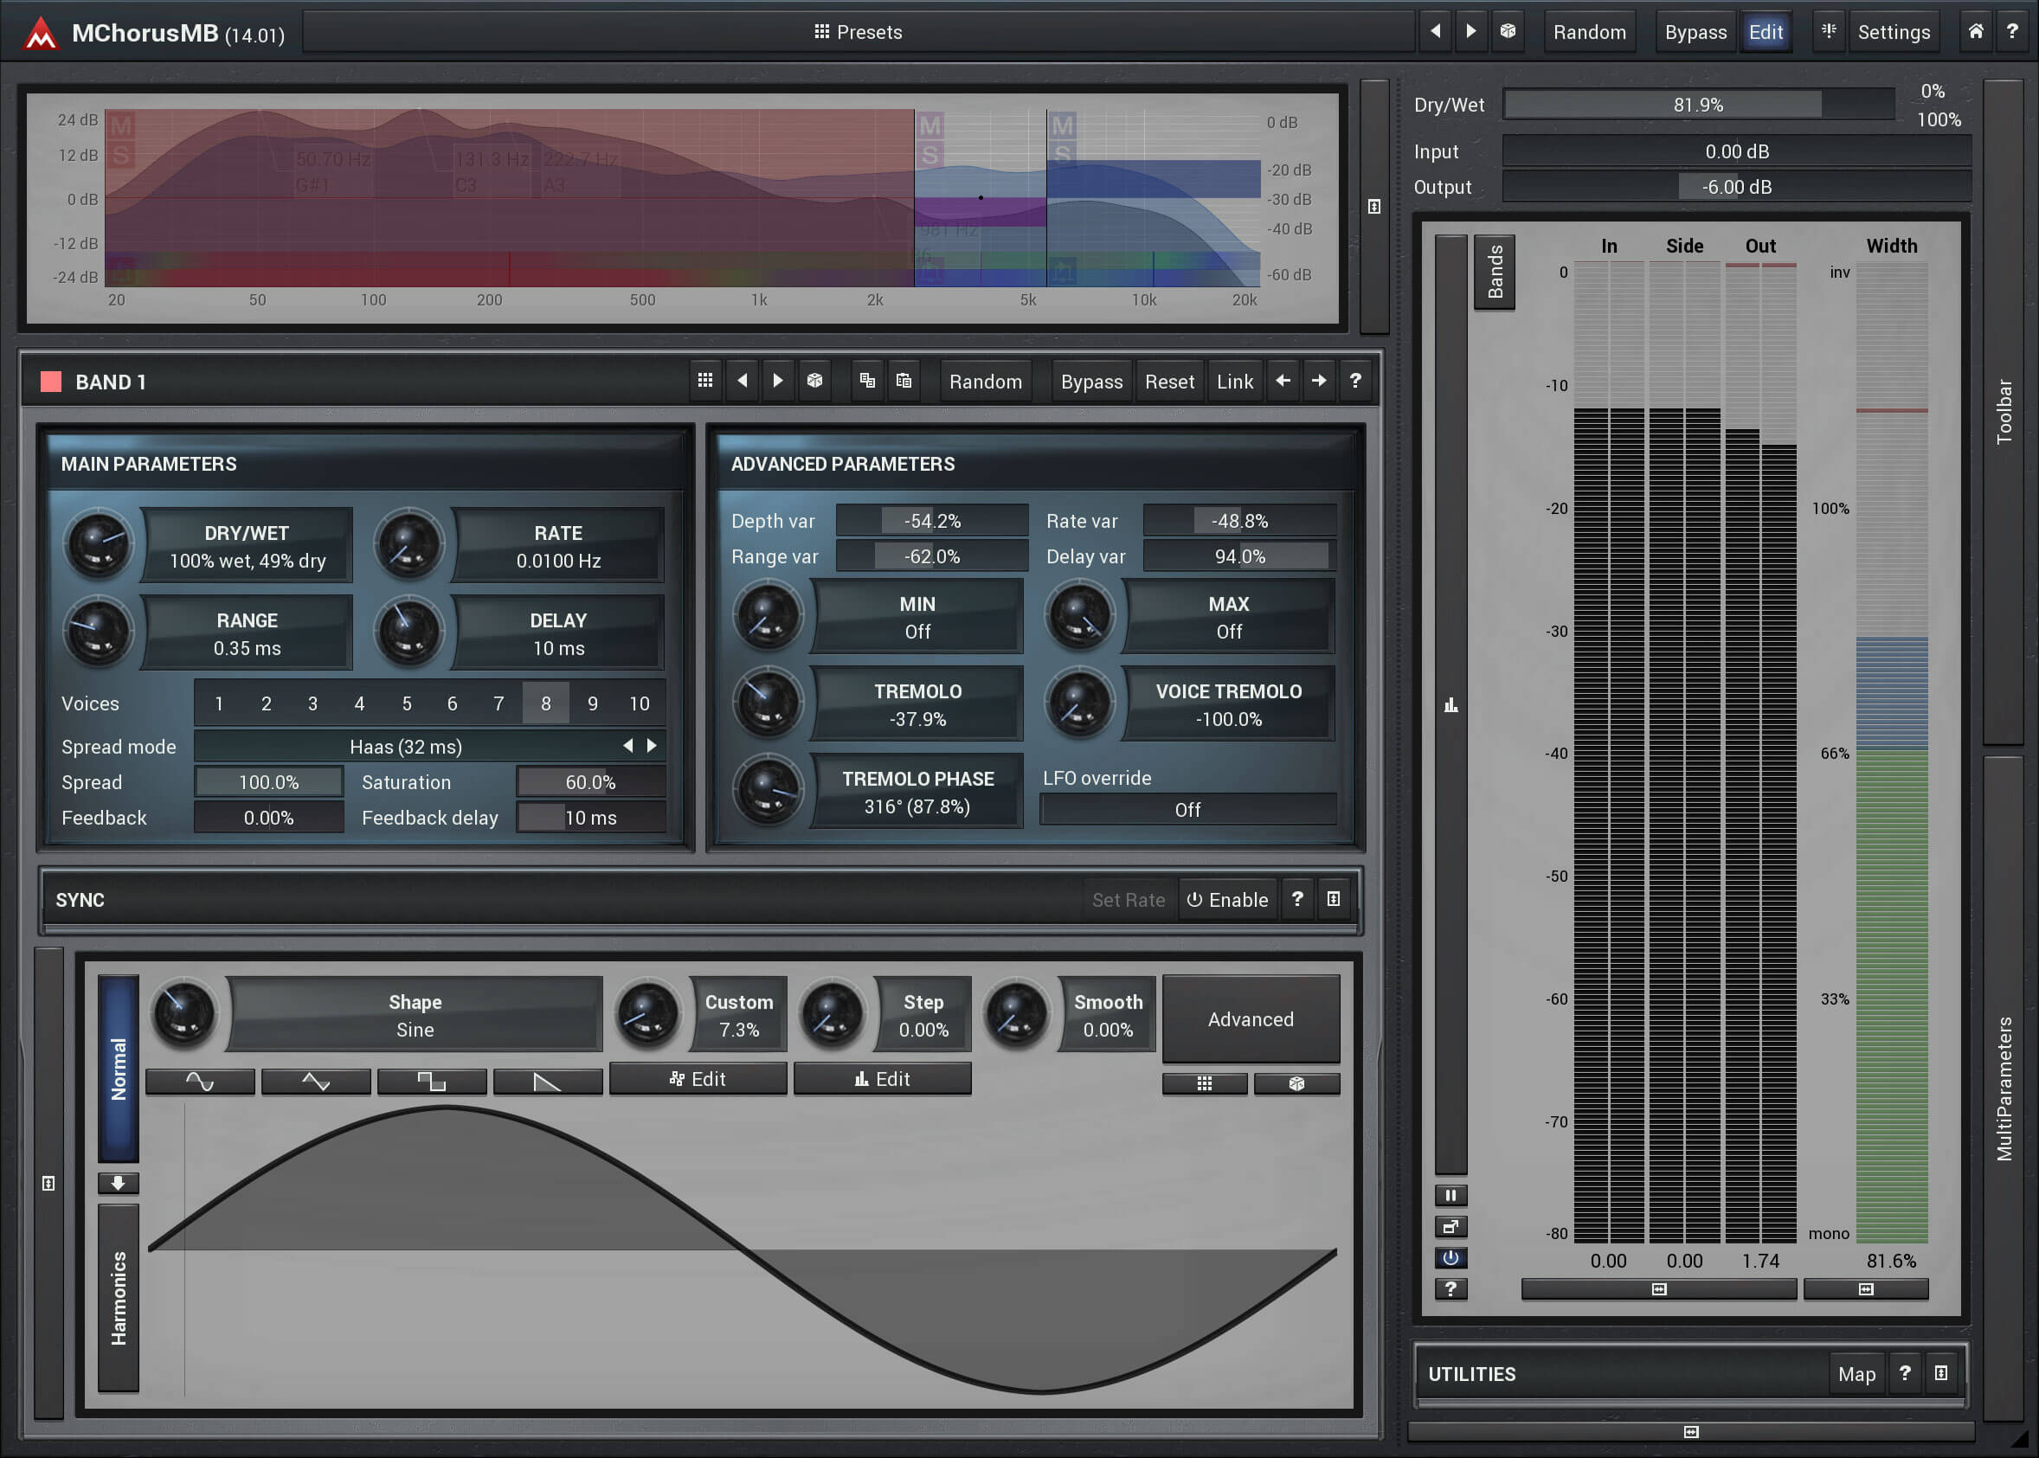This screenshot has width=2039, height=1458.
Task: Randomize oscillator shape with dice icon
Action: [x=1296, y=1083]
